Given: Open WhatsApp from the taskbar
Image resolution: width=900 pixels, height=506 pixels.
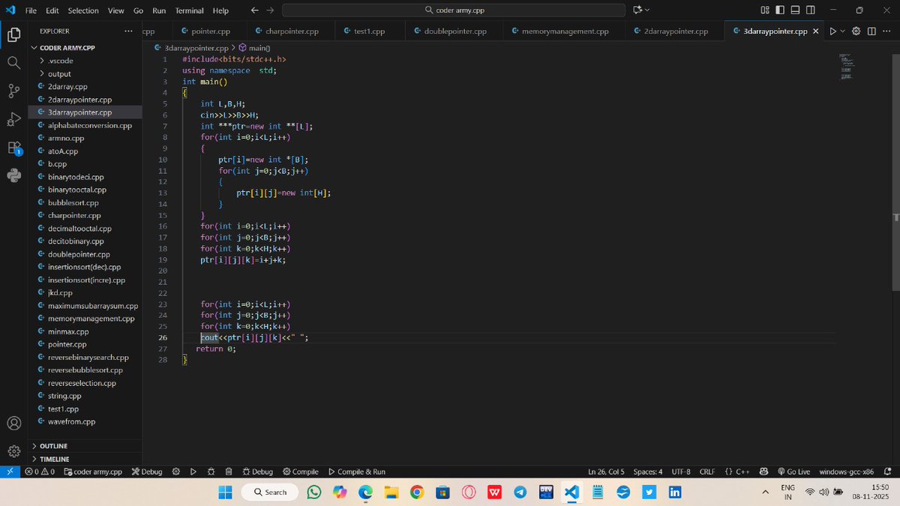Looking at the screenshot, I should click(x=314, y=492).
